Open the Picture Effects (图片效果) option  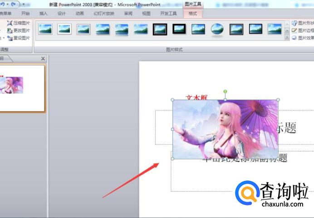point(303,38)
